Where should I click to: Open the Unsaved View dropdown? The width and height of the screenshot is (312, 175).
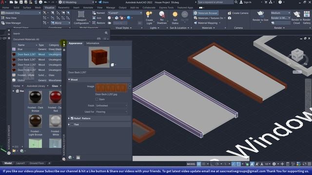click(x=20, y=13)
